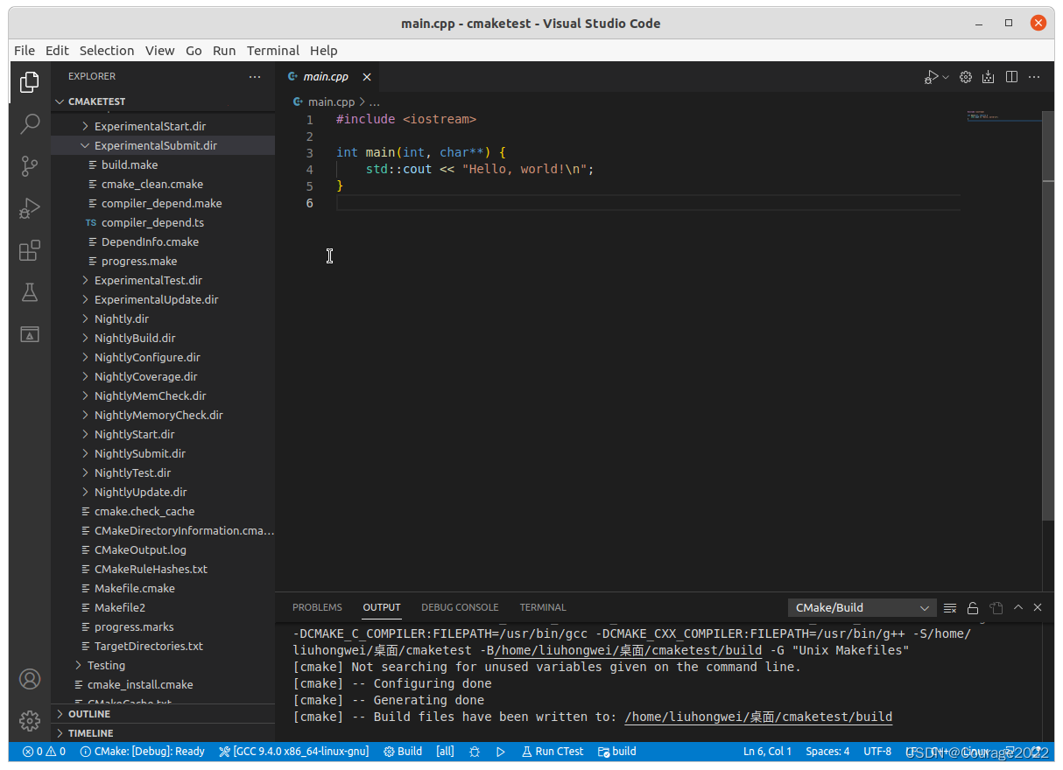The width and height of the screenshot is (1063, 770).
Task: Change the GCC 9.4.0 kit selection
Action: pyautogui.click(x=294, y=752)
